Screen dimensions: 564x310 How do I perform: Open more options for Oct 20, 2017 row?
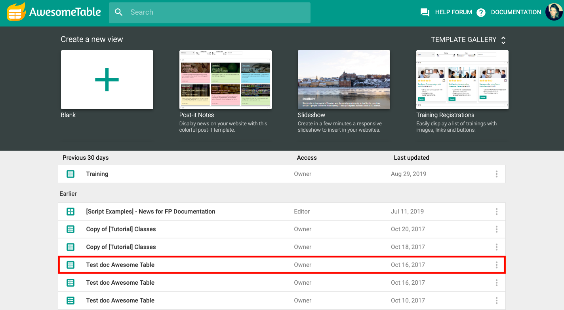pos(496,229)
